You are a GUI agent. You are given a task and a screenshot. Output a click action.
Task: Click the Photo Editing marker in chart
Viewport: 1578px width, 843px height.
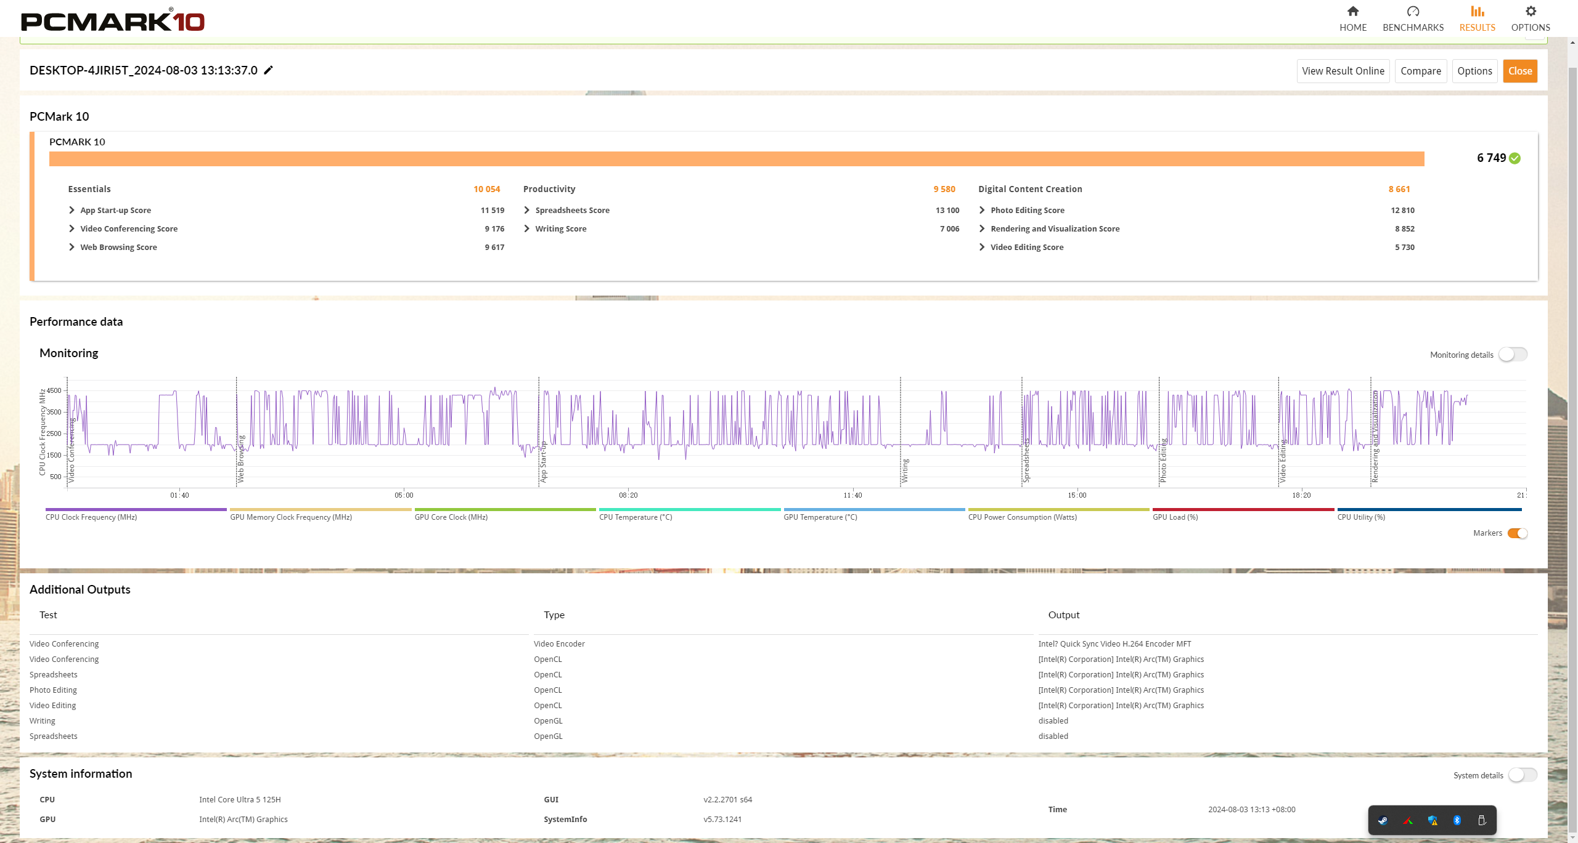(x=1164, y=461)
